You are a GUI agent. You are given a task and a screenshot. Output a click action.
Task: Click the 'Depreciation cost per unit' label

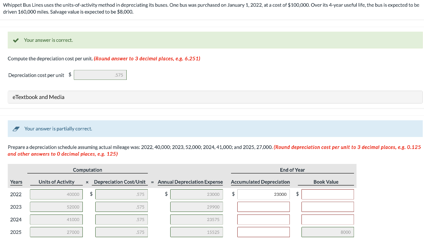(36, 75)
